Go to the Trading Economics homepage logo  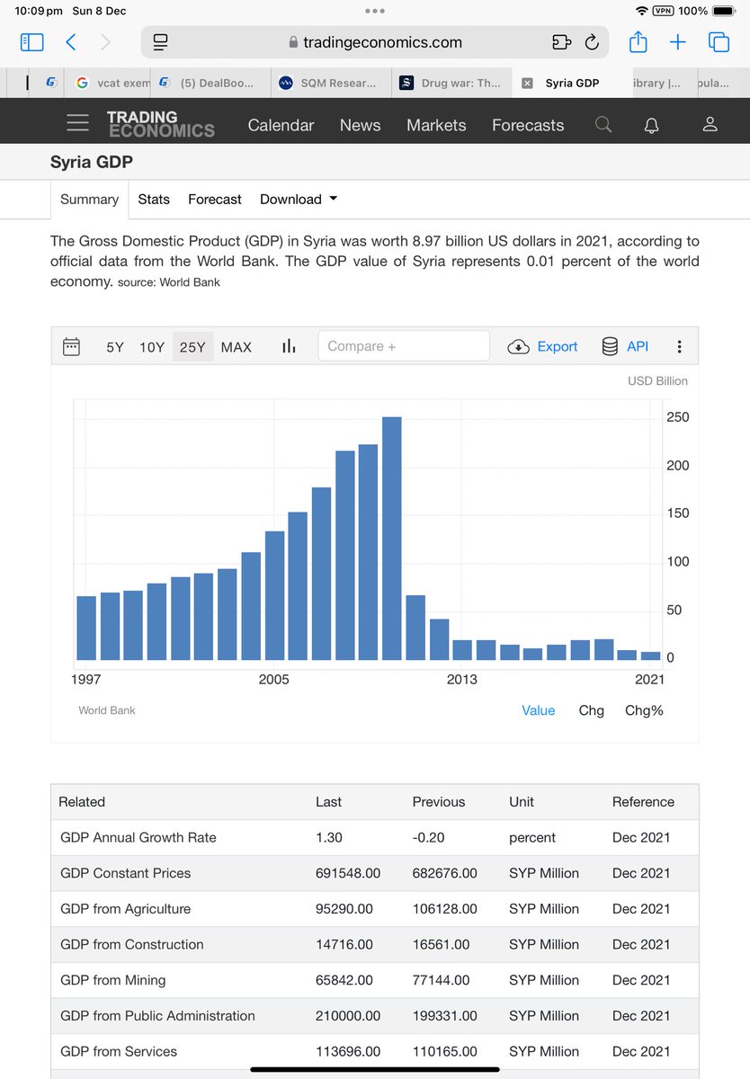160,124
